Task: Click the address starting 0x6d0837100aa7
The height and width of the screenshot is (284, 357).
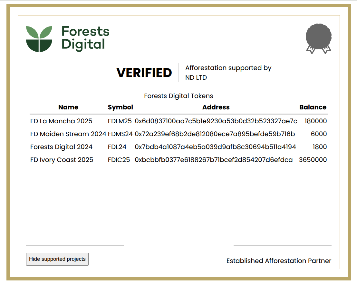Action: pos(216,121)
